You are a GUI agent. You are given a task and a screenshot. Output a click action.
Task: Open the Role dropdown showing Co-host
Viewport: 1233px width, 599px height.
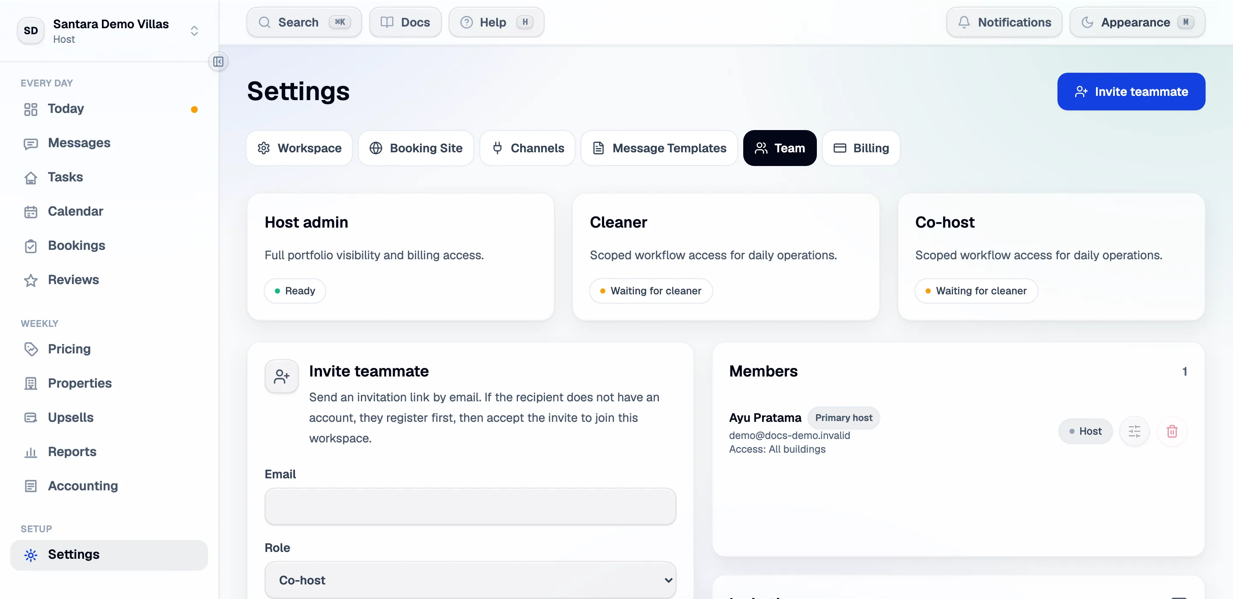coord(470,580)
